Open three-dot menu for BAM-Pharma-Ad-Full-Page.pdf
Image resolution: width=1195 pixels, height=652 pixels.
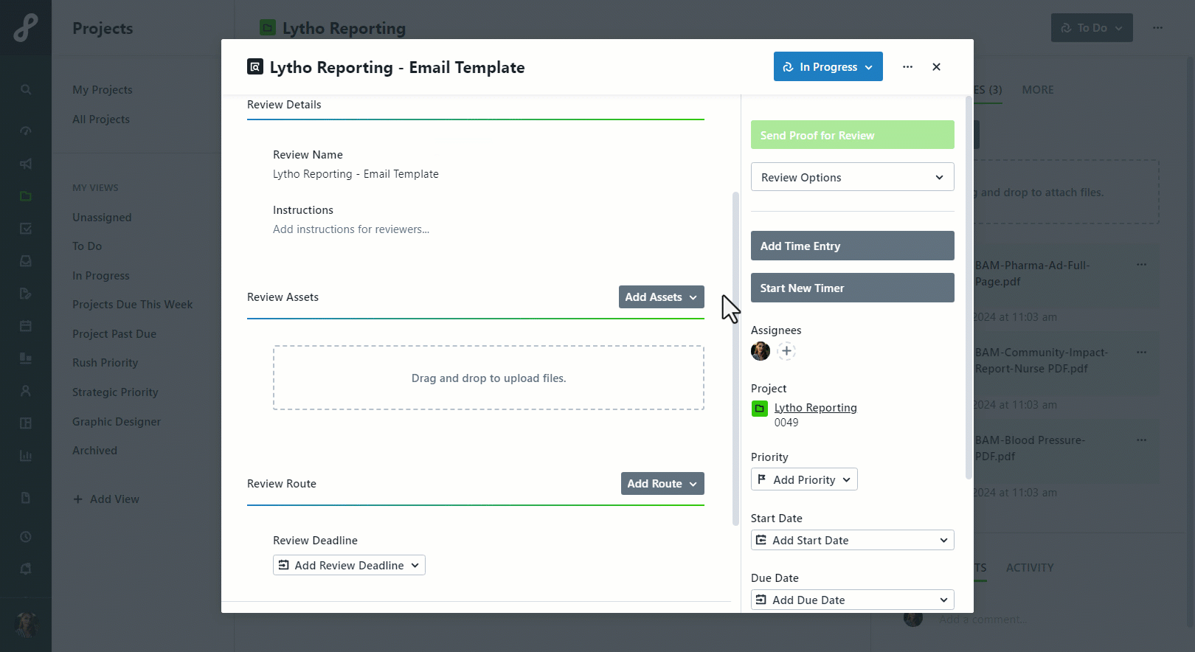pyautogui.click(x=1141, y=265)
